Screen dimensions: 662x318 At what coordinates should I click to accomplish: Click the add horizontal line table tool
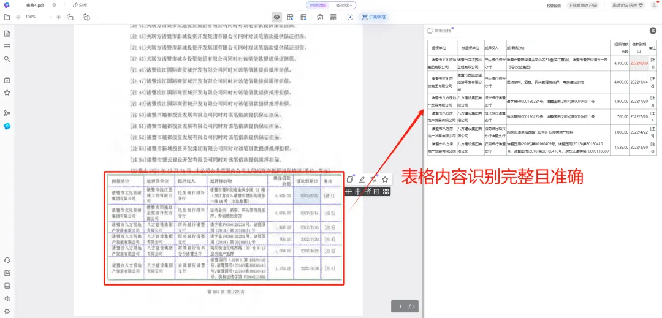point(349,192)
